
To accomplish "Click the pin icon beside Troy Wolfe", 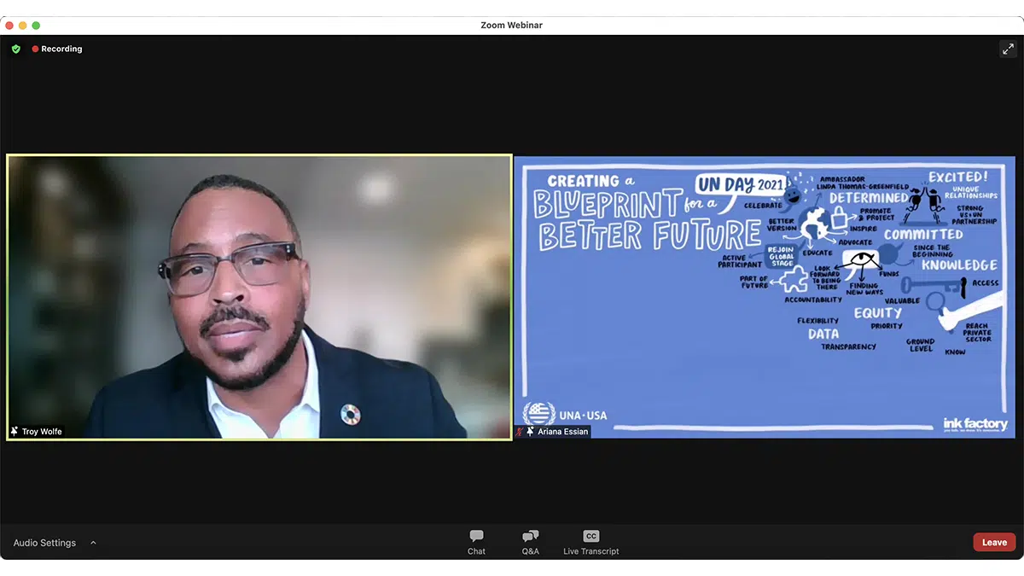I will (x=15, y=432).
